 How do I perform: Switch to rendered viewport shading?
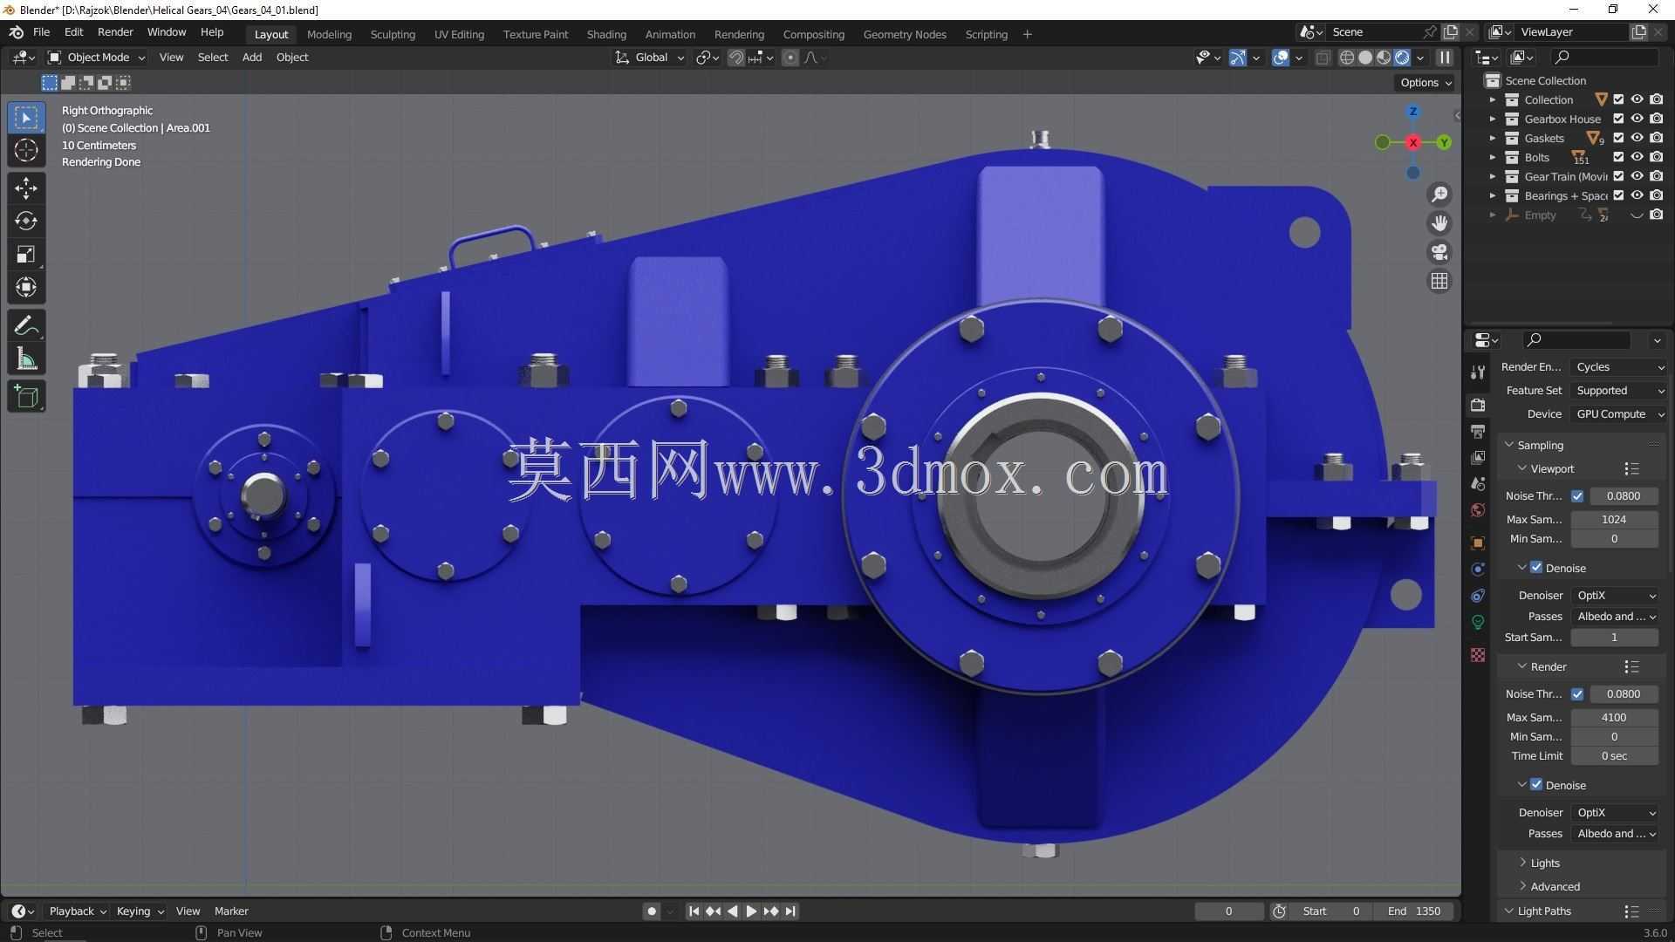click(x=1402, y=58)
